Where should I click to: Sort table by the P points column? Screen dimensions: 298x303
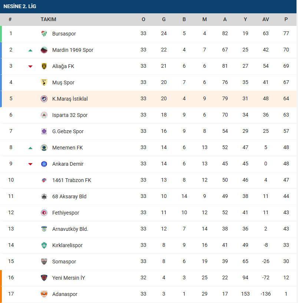coord(286,19)
